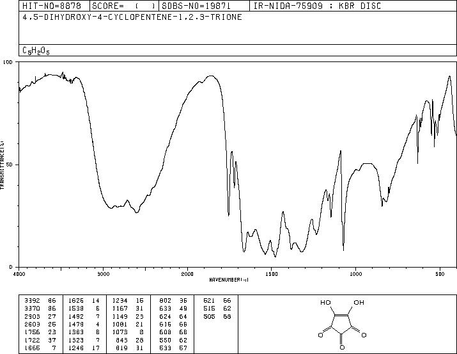The width and height of the screenshot is (457, 354).
Task: Click the 3370 peak entry in the table
Action: (40, 308)
